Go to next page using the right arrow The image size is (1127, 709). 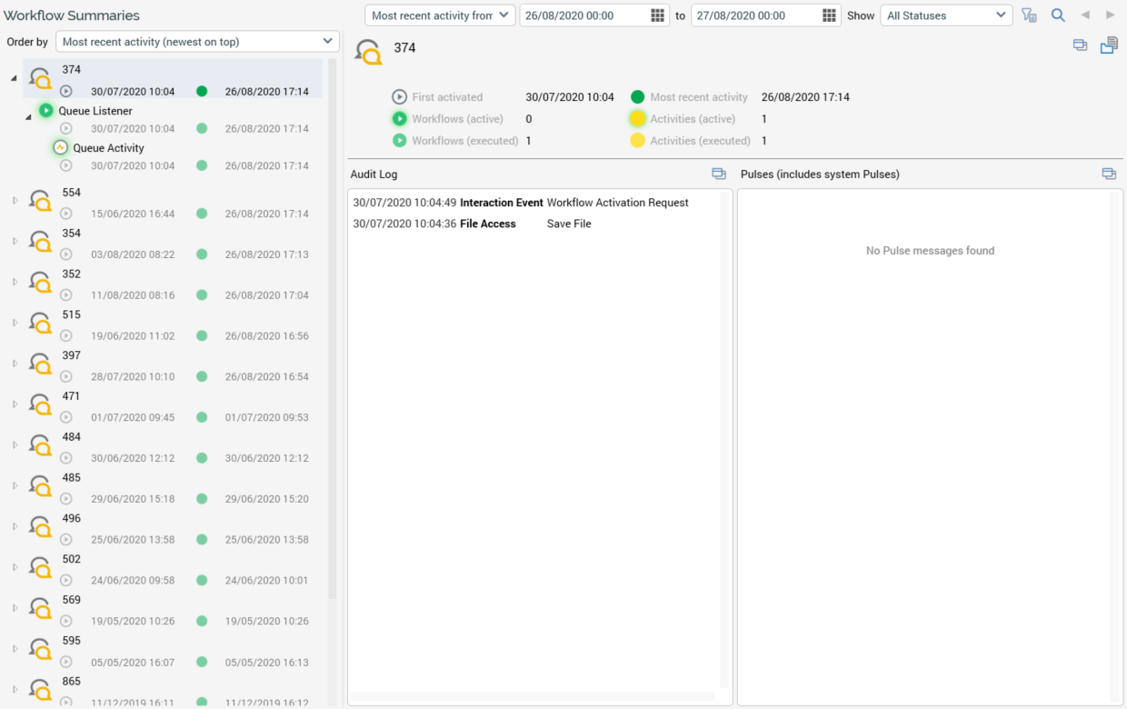click(x=1110, y=15)
